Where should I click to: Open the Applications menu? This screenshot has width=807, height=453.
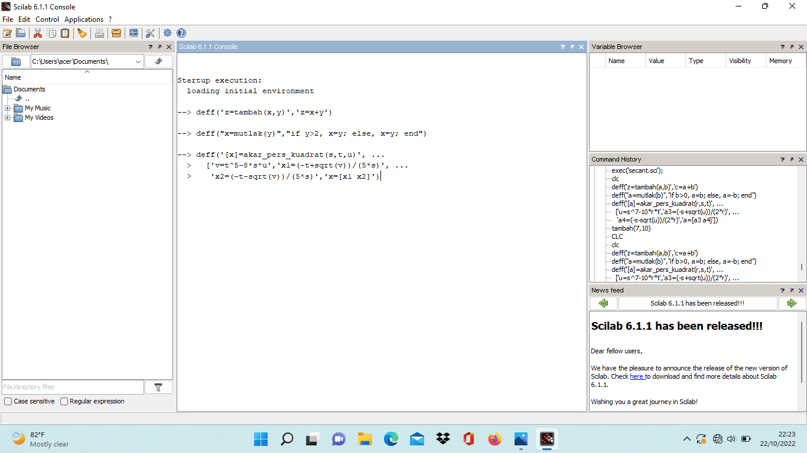point(84,19)
